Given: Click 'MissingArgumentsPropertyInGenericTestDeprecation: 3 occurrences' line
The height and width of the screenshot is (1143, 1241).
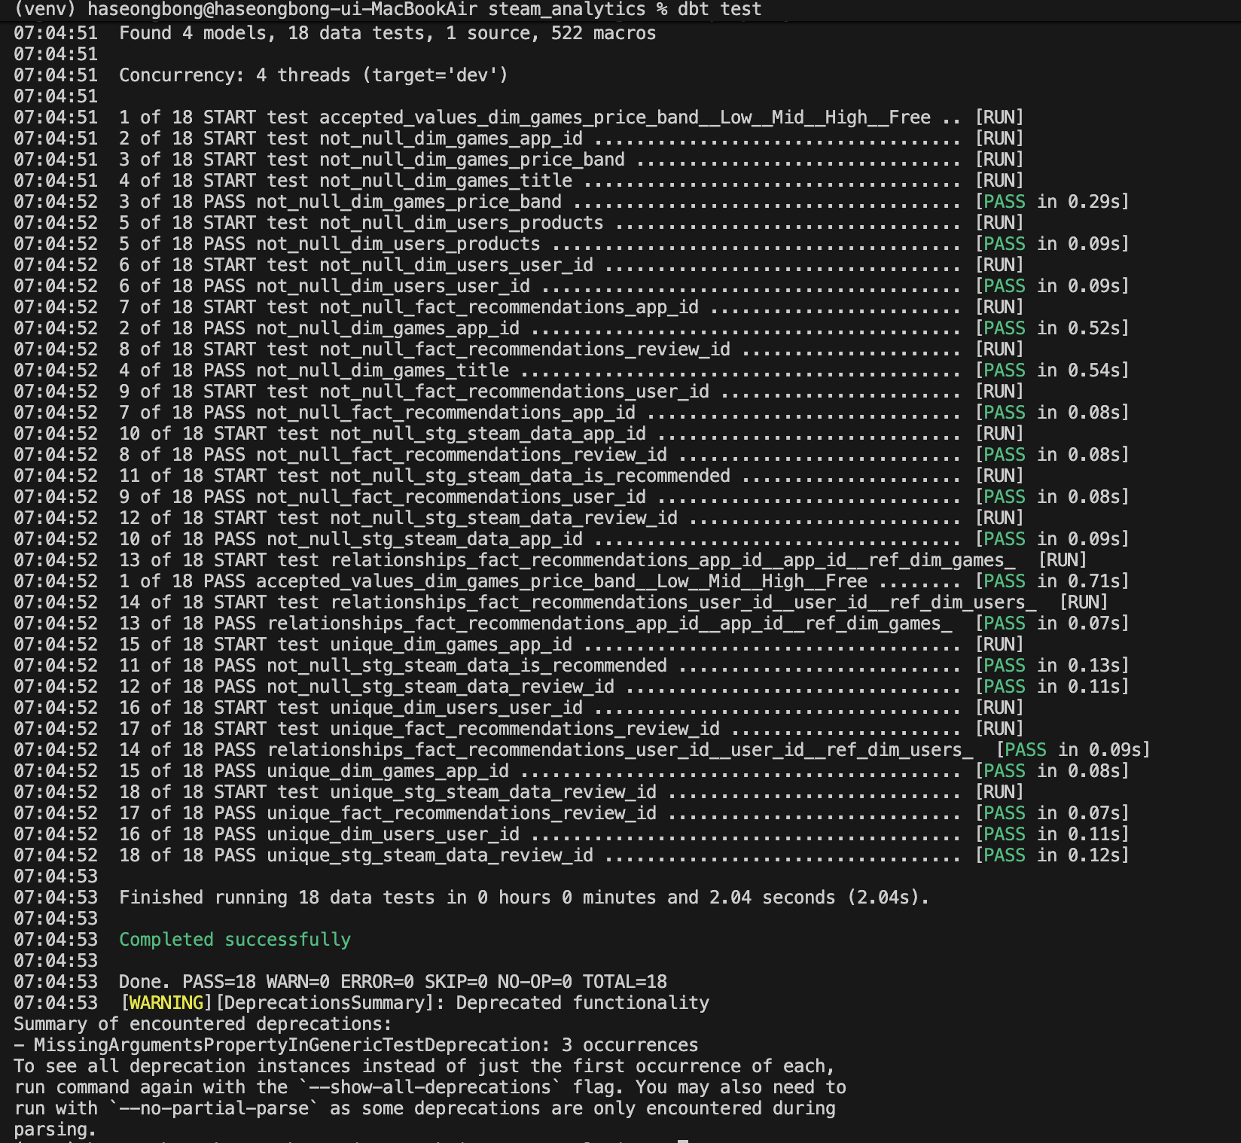Looking at the screenshot, I should [x=356, y=1045].
